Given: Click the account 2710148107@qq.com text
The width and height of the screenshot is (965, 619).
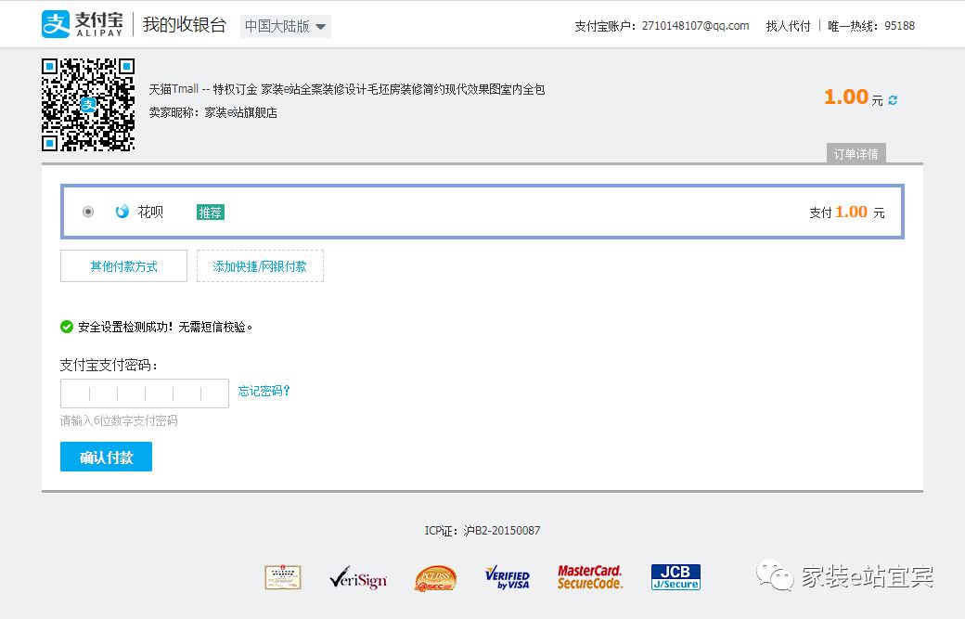Looking at the screenshot, I should click(x=695, y=26).
